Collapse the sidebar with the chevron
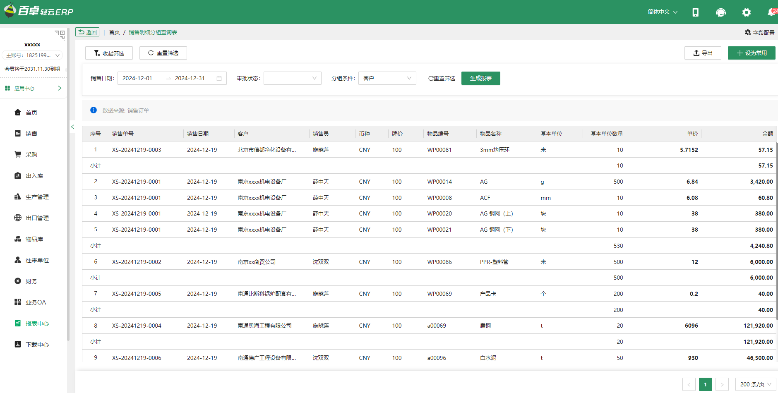778x393 pixels. point(72,127)
